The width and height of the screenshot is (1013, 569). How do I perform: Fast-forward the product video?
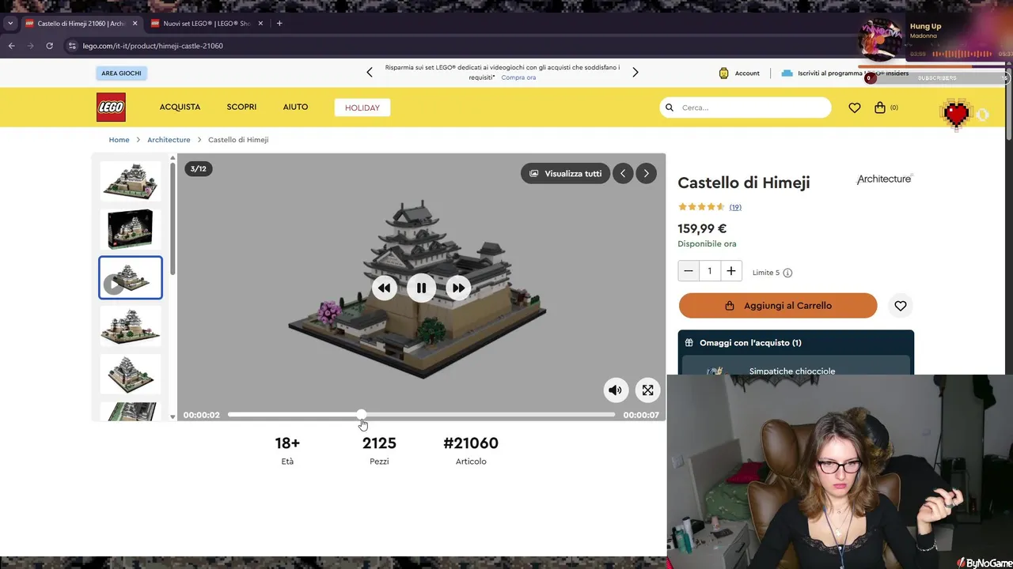(x=458, y=288)
